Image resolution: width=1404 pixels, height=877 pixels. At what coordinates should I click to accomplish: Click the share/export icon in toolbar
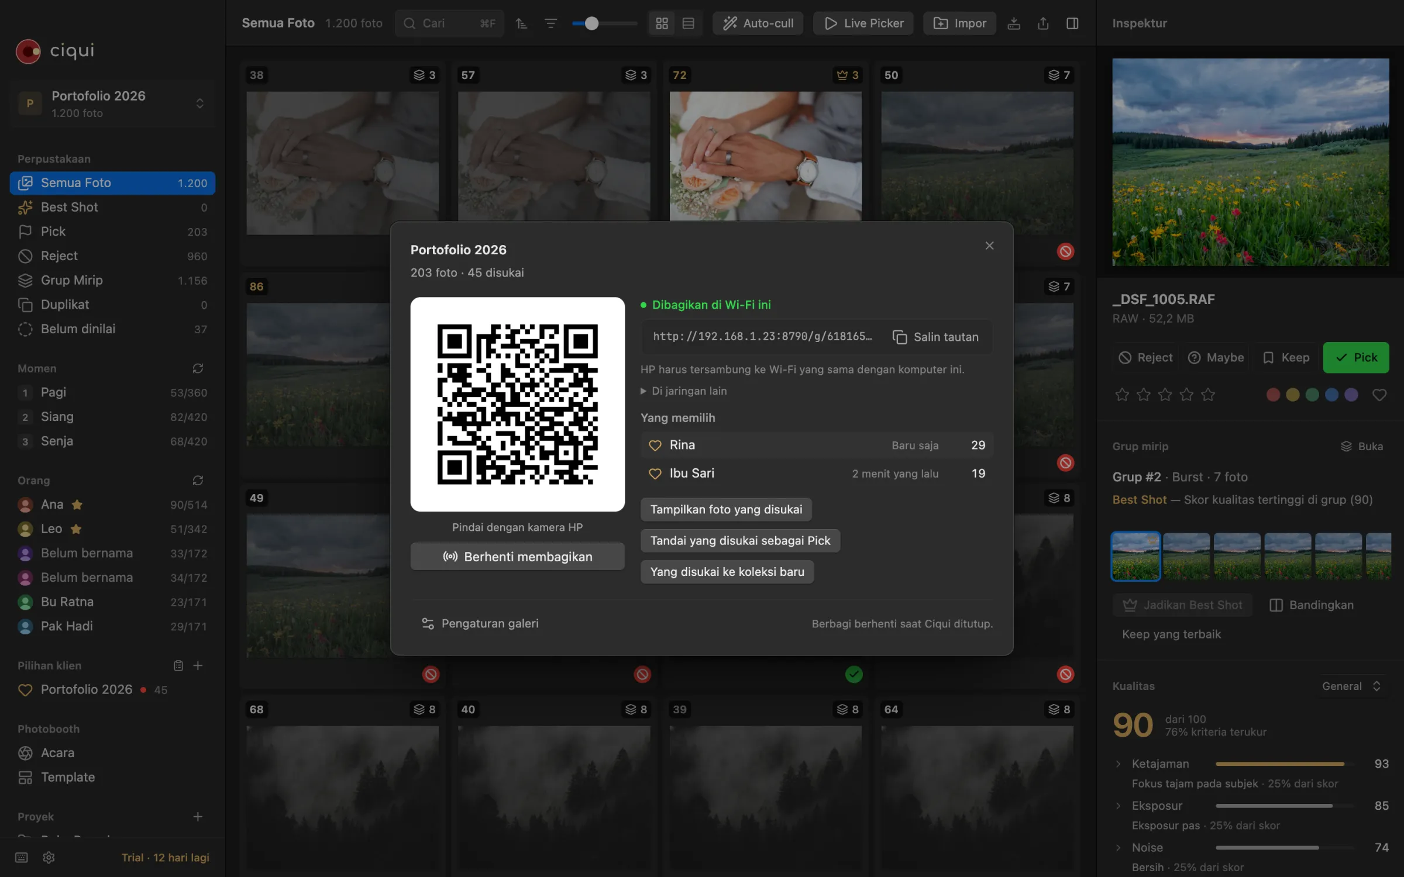(x=1043, y=23)
